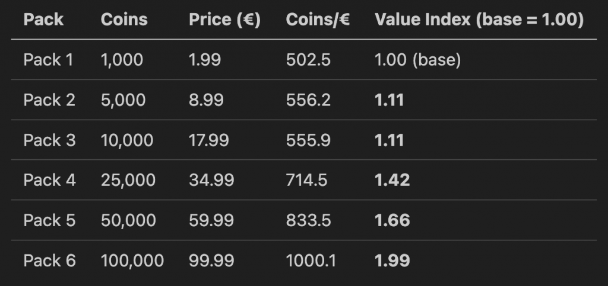Click the Price (€) column header

pos(224,20)
